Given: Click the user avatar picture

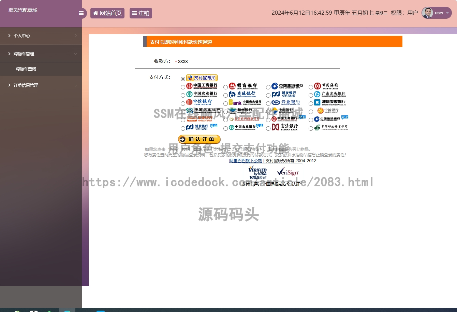Looking at the screenshot, I should tap(427, 13).
